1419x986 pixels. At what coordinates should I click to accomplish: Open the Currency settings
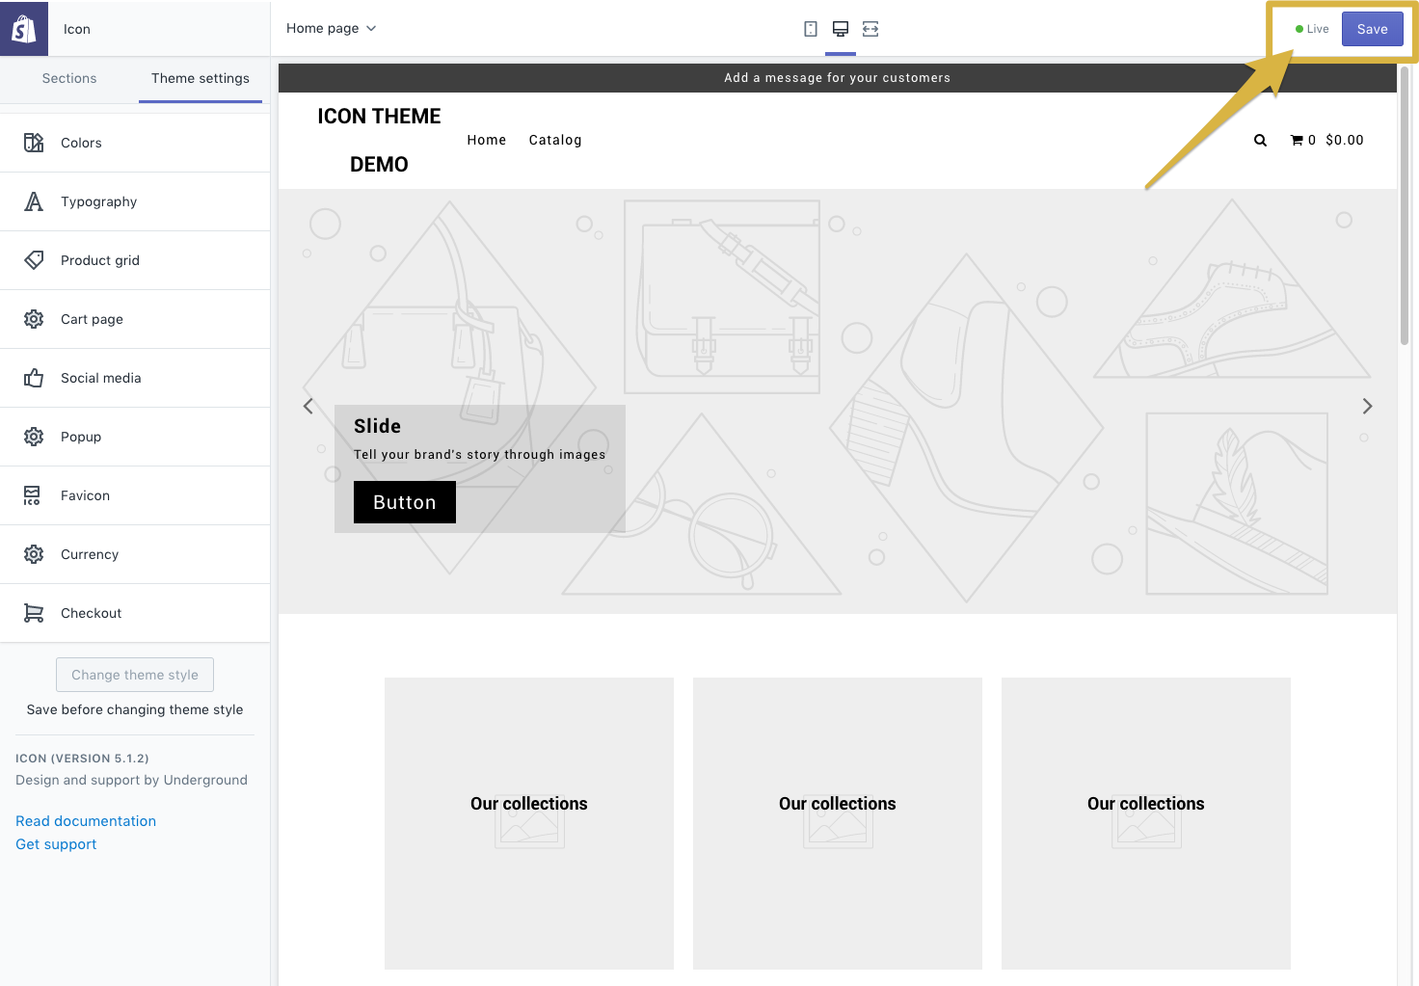click(x=90, y=554)
